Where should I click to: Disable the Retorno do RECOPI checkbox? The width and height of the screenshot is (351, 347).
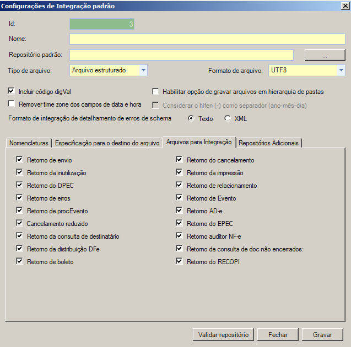click(x=179, y=261)
